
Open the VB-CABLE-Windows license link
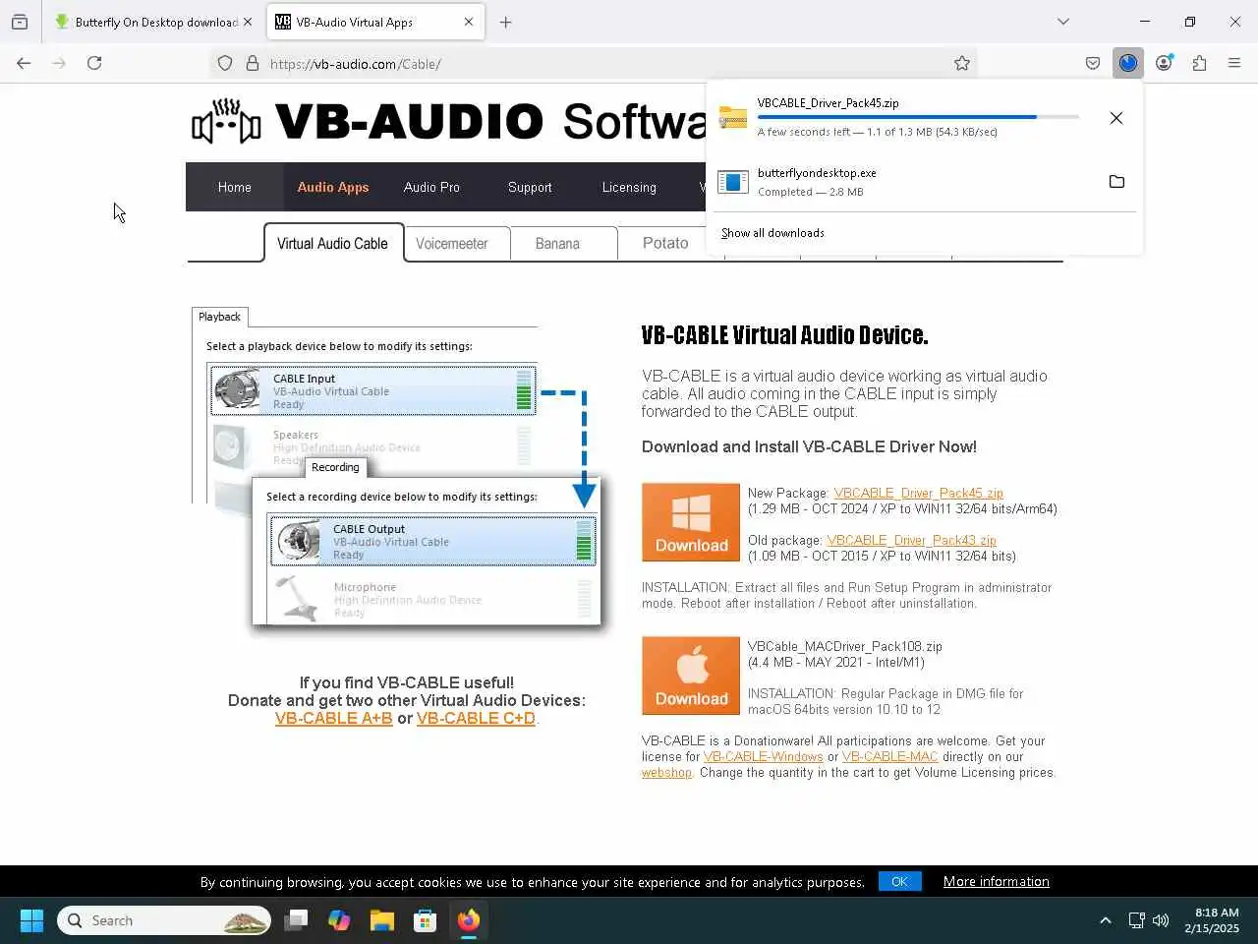(x=764, y=756)
